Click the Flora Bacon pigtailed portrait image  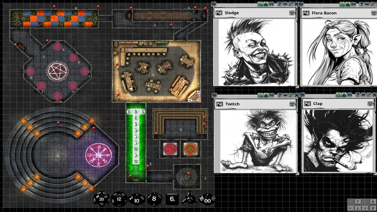pyautogui.click(x=339, y=52)
